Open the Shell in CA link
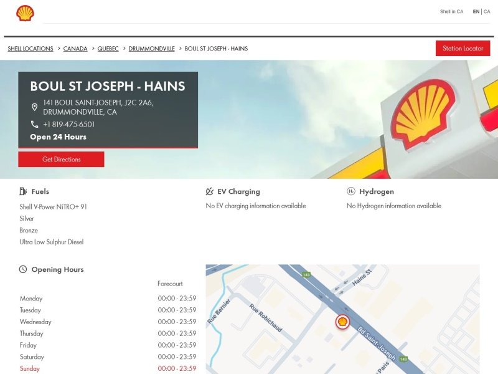The height and width of the screenshot is (374, 498). [451, 11]
